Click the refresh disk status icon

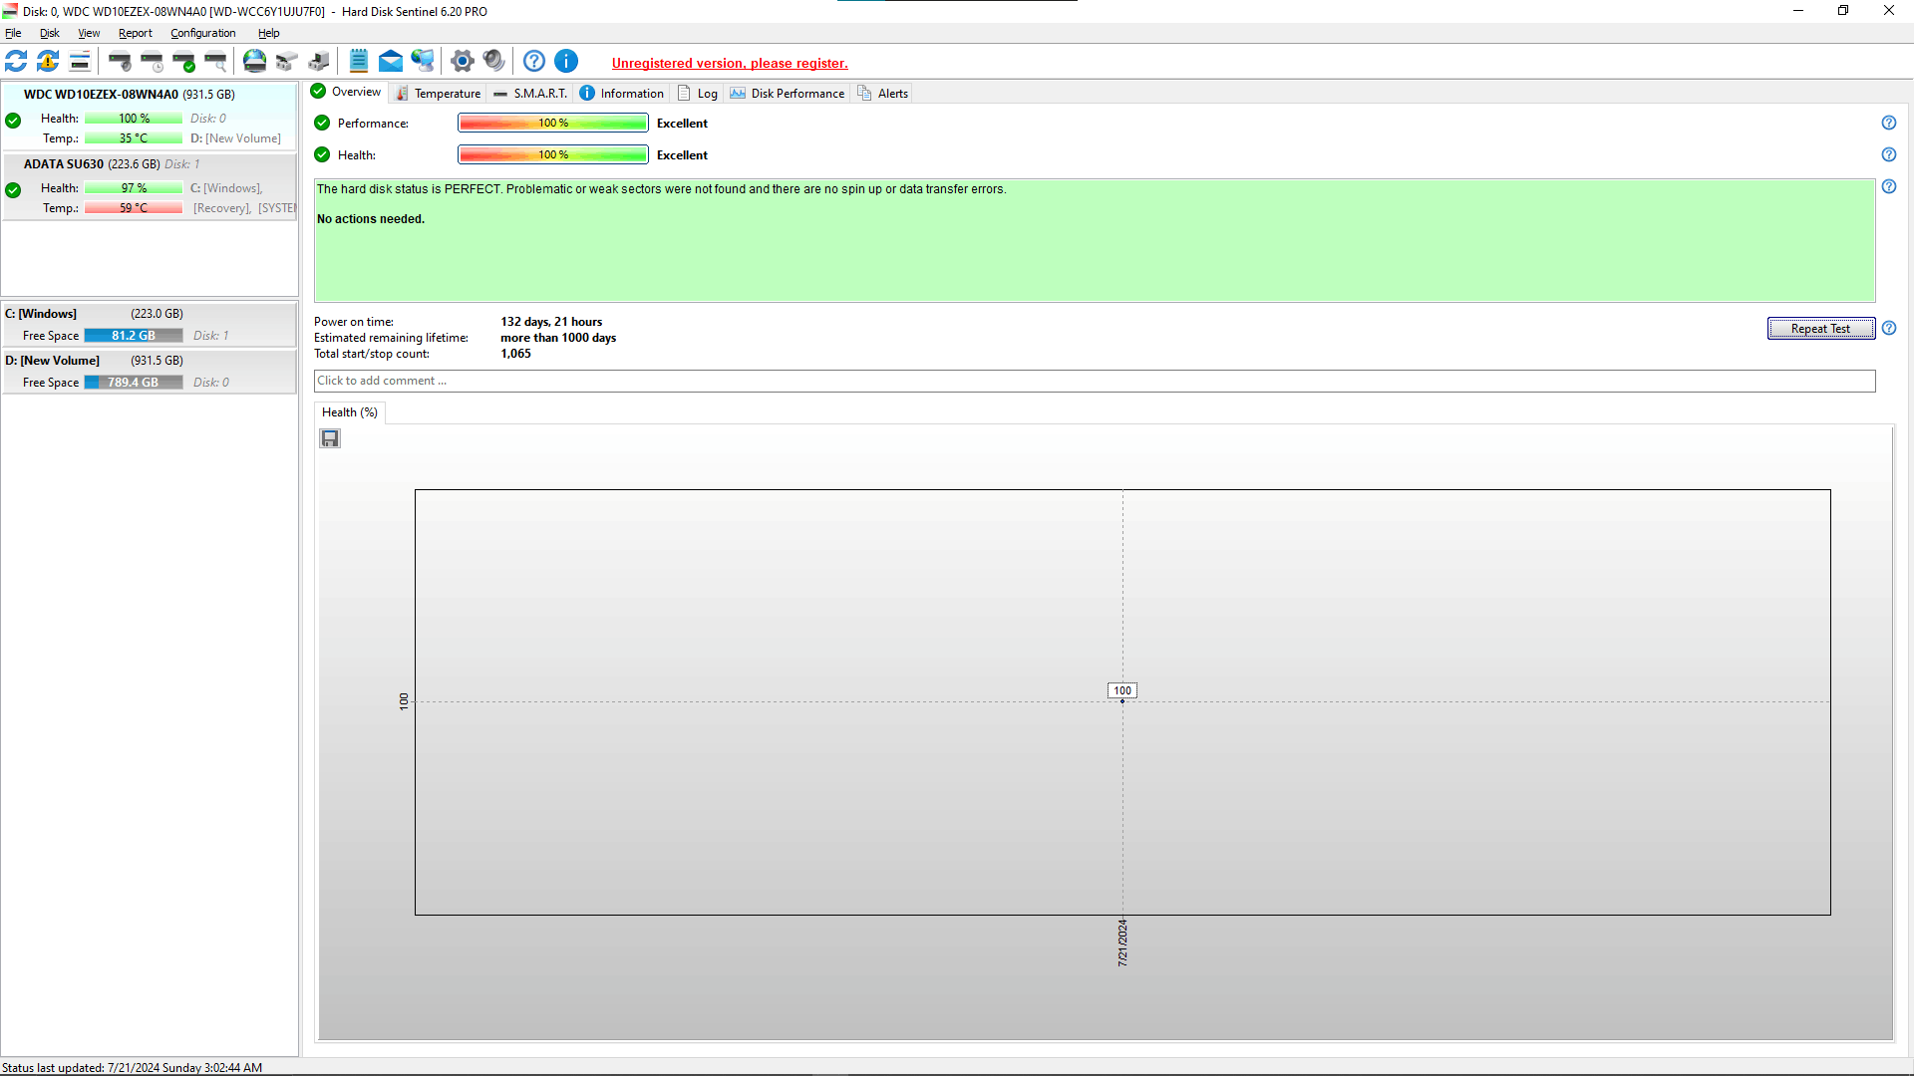pyautogui.click(x=16, y=62)
